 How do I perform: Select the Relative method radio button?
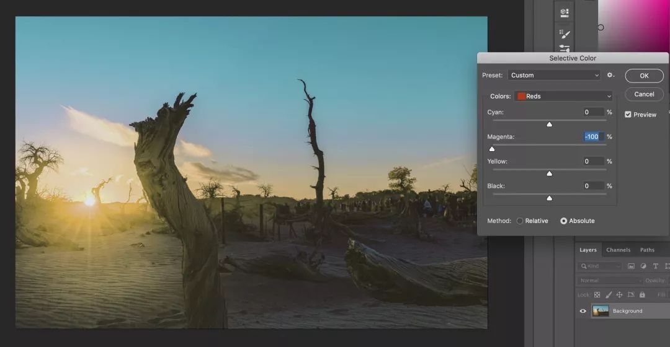[520, 221]
